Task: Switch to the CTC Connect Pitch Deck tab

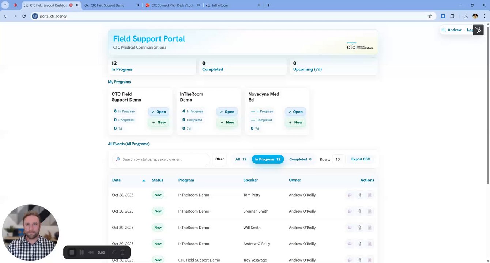Action: point(172,5)
